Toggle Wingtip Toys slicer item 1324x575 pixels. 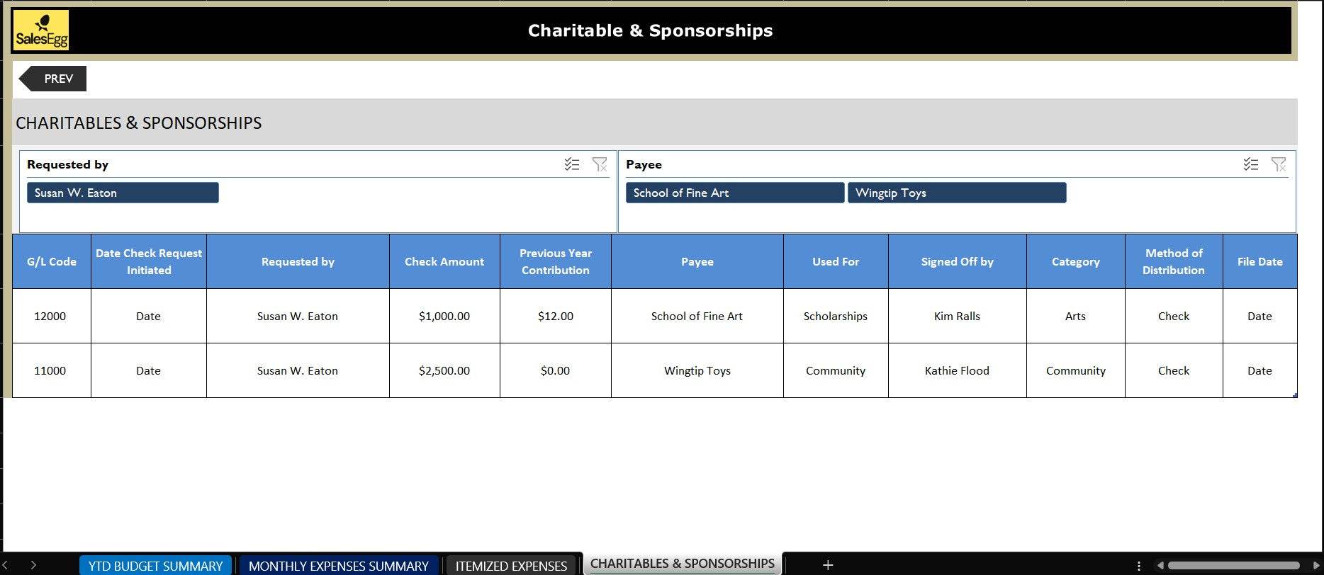click(956, 193)
